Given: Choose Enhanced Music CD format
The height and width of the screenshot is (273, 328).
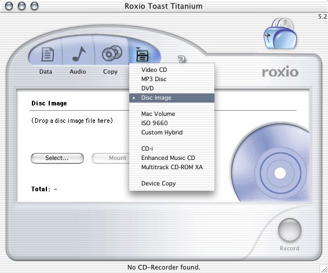Looking at the screenshot, I should coord(172,158).
